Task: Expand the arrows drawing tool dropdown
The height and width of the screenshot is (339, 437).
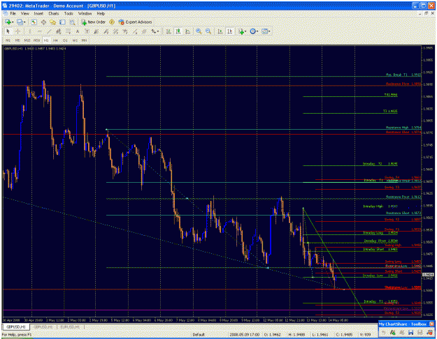Action: [x=158, y=31]
